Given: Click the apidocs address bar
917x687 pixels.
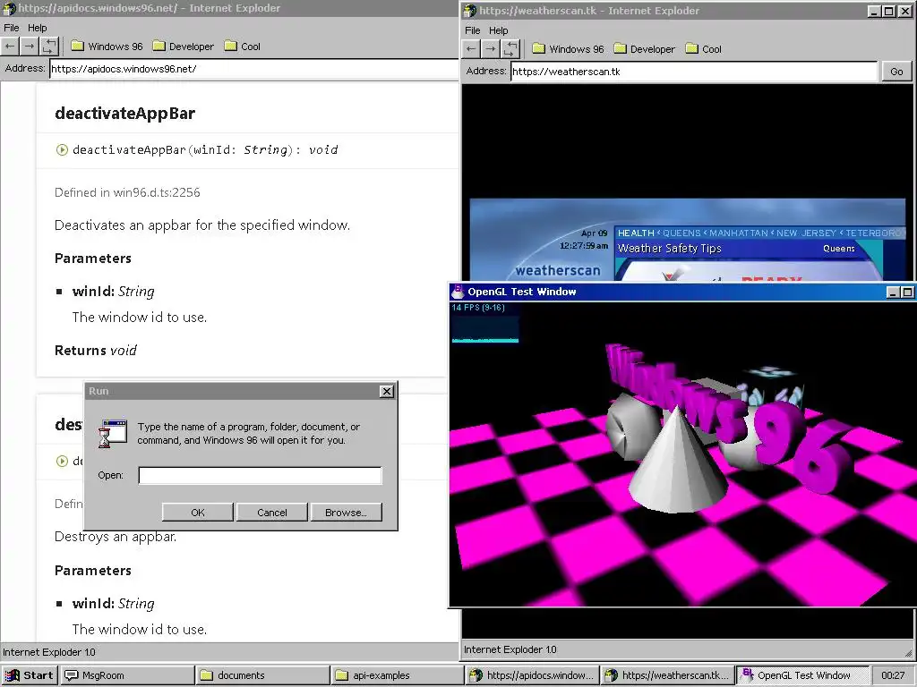Looking at the screenshot, I should (x=253, y=69).
